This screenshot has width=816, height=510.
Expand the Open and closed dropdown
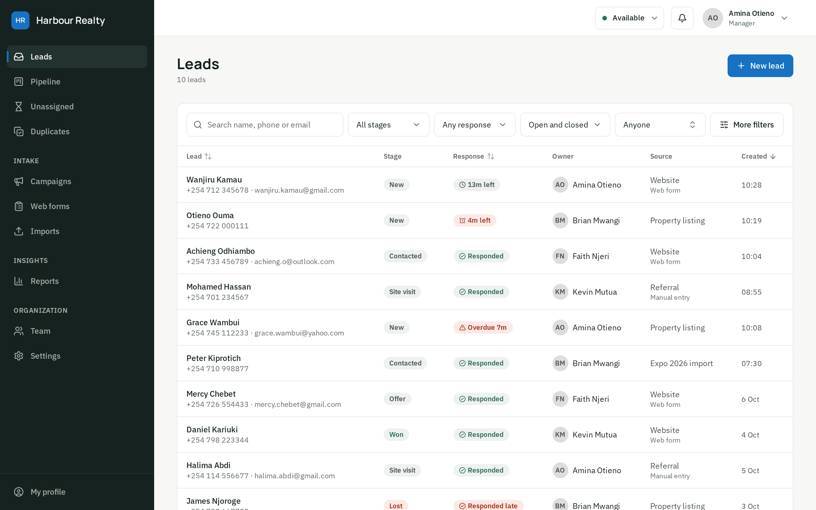(x=565, y=125)
